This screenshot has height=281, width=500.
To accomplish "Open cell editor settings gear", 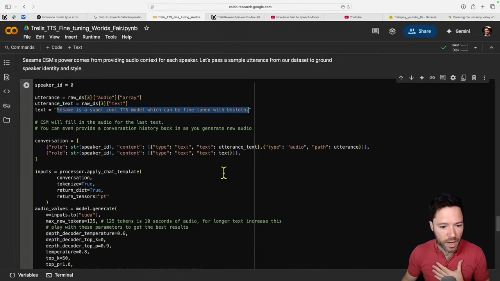I will pyautogui.click(x=453, y=78).
